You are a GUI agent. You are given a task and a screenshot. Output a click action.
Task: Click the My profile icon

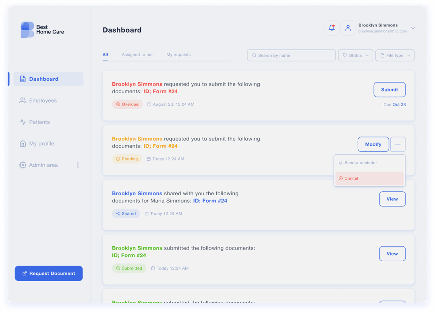23,143
